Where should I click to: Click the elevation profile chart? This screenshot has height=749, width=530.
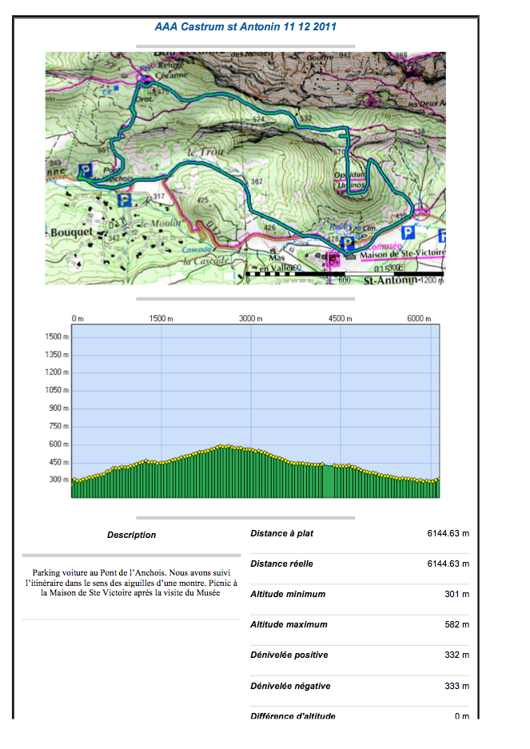[255, 411]
